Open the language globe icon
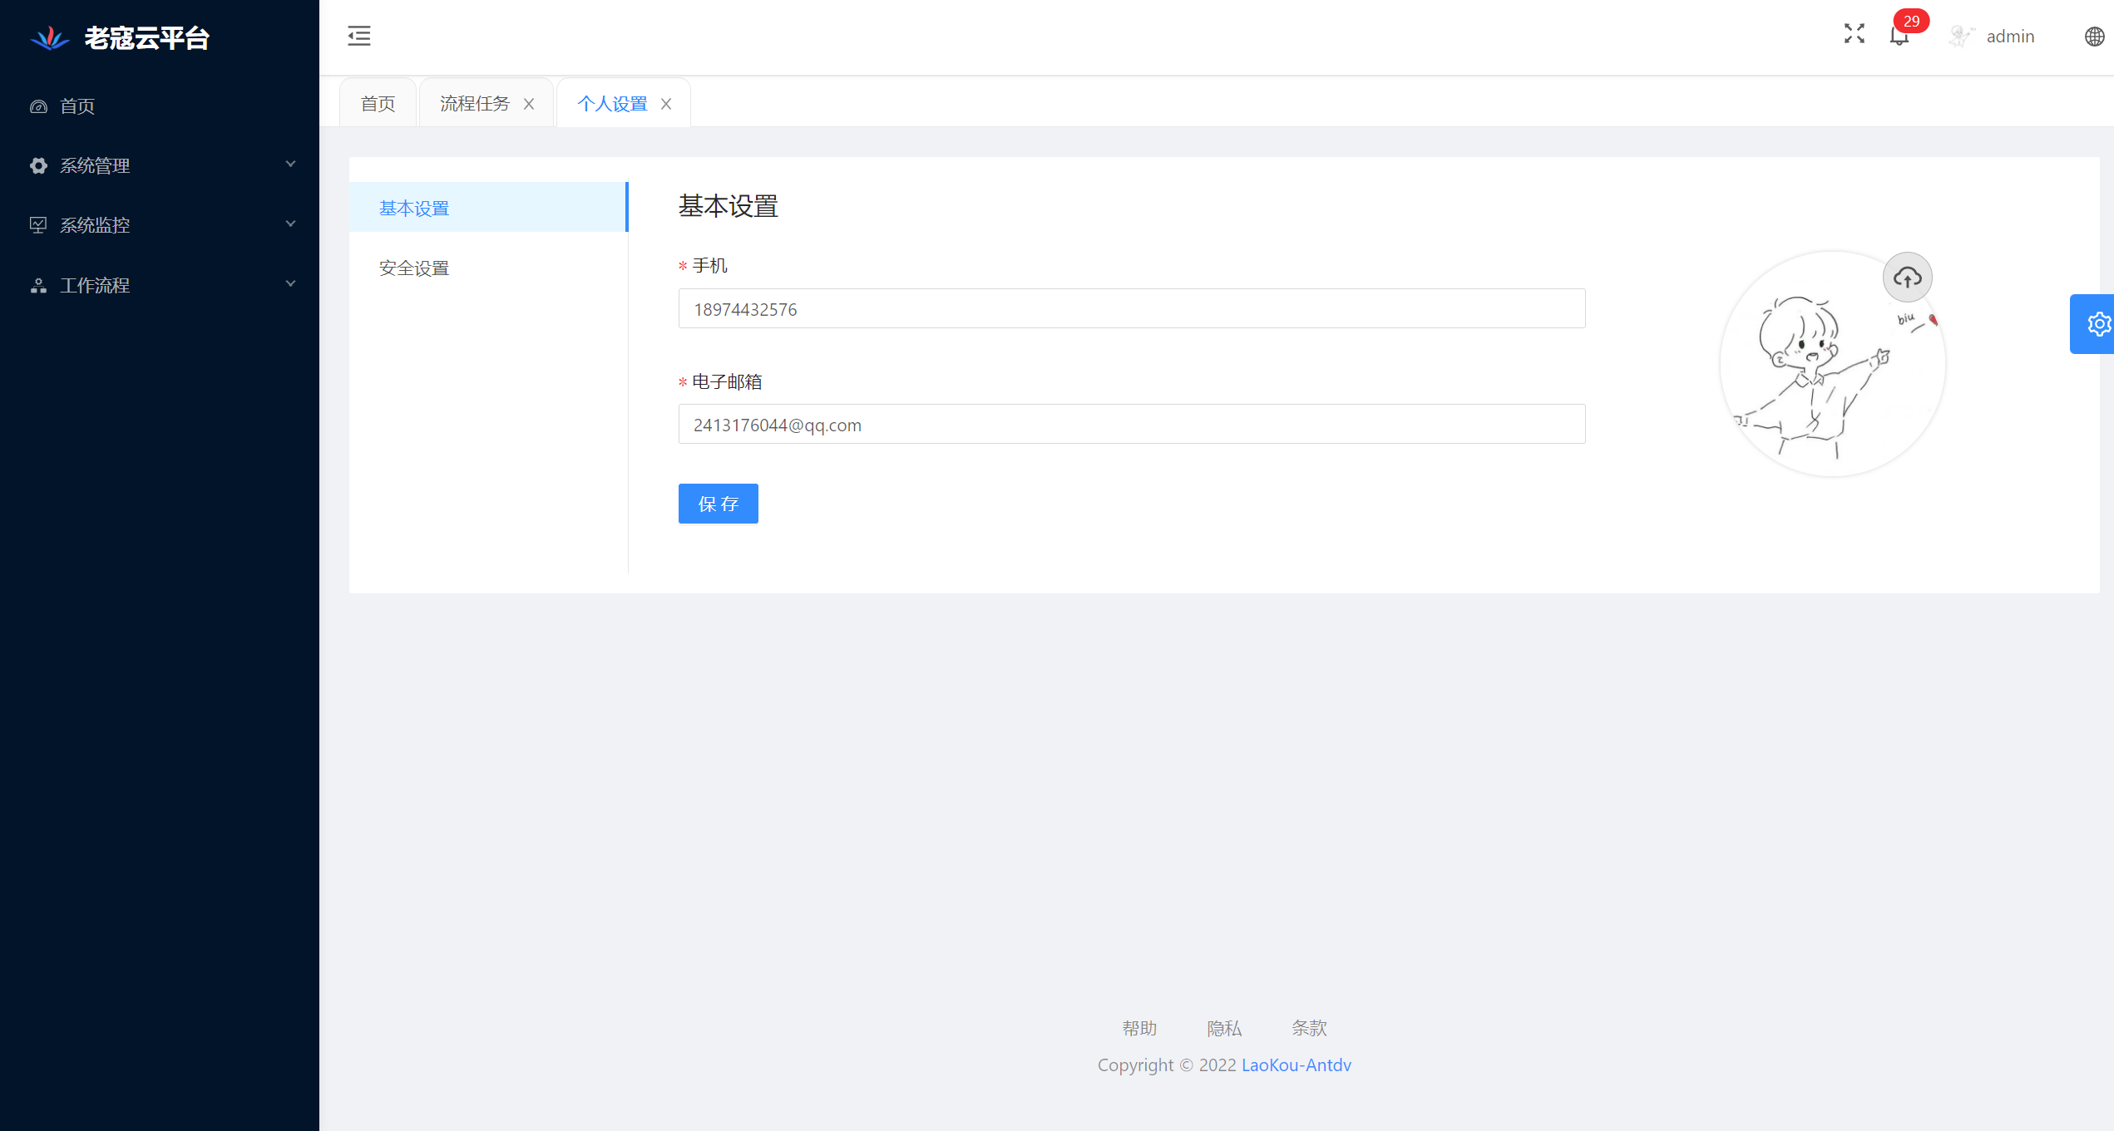The width and height of the screenshot is (2114, 1131). (x=2094, y=37)
